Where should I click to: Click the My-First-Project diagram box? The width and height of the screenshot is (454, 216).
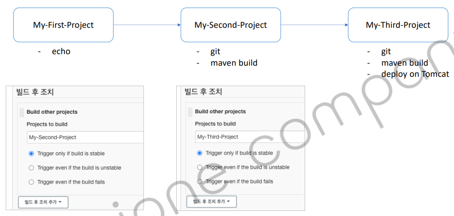coord(64,25)
